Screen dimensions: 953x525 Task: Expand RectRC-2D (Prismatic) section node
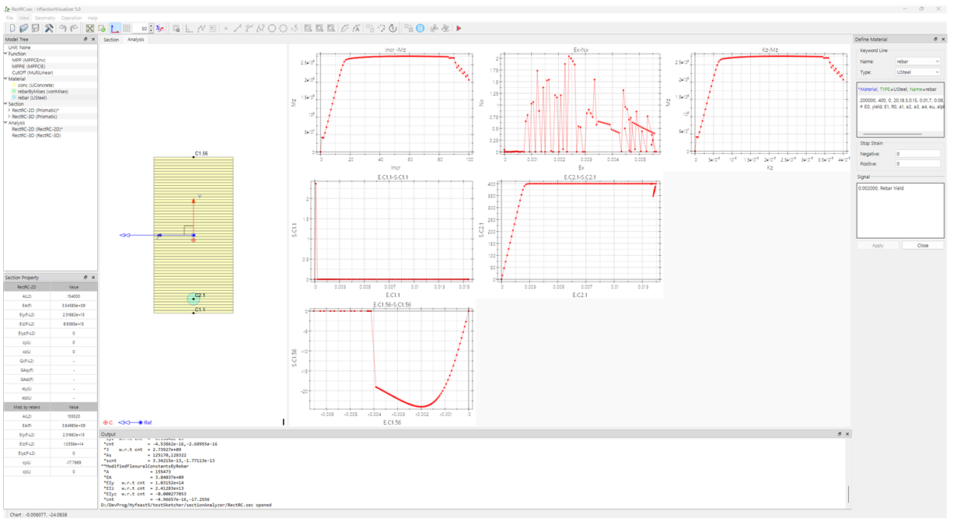9,110
